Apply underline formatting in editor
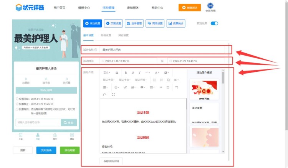Screen dimensions: 288x168 (x=133, y=72)
